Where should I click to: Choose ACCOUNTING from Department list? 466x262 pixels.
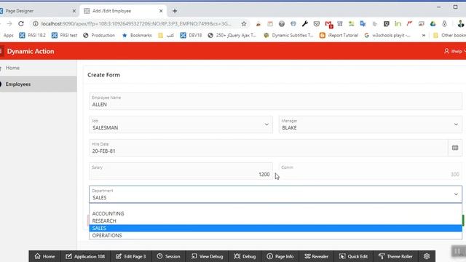[x=275, y=213]
